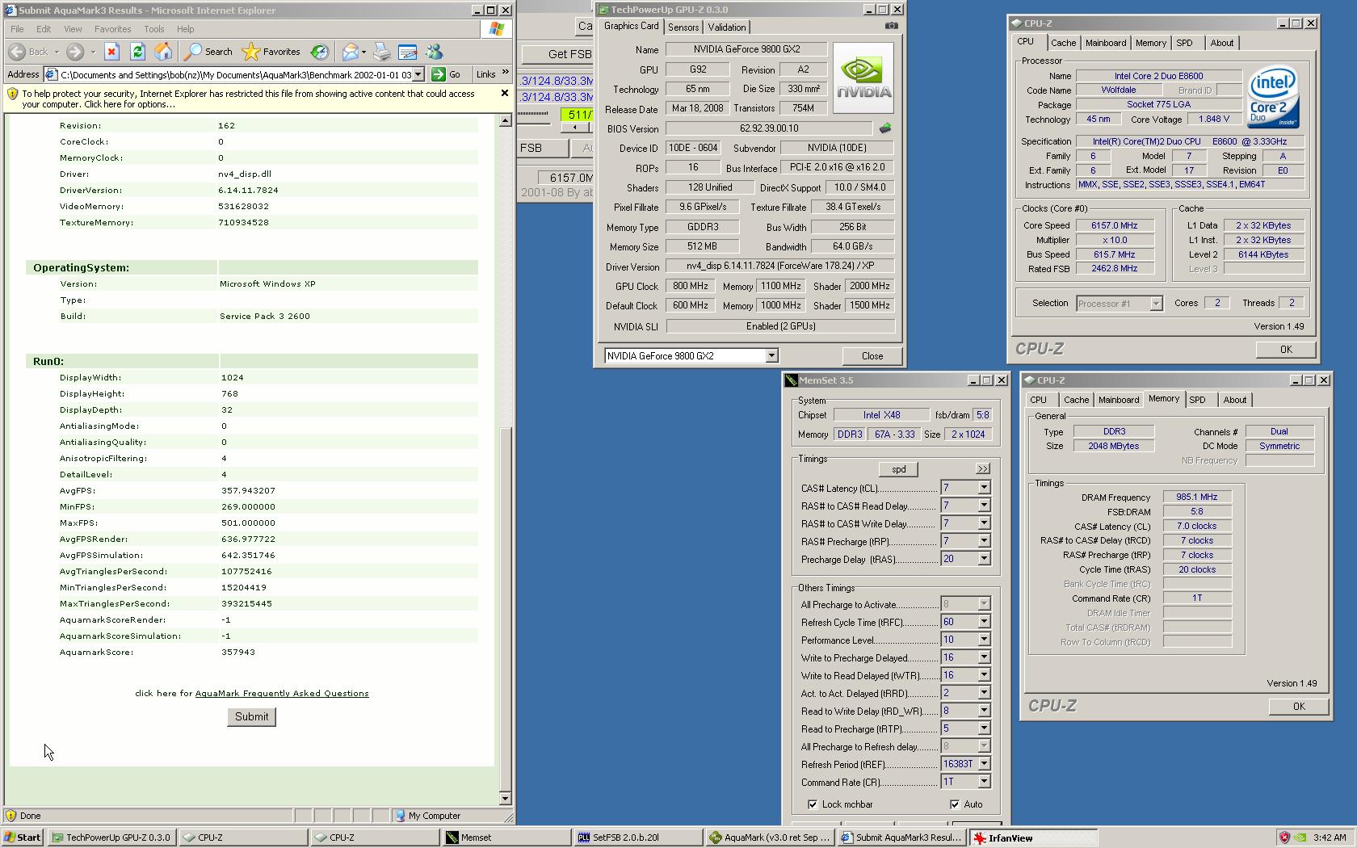This screenshot has width=1357, height=848.
Task: Click the Submit button on AquaMark results page
Action: click(x=251, y=716)
